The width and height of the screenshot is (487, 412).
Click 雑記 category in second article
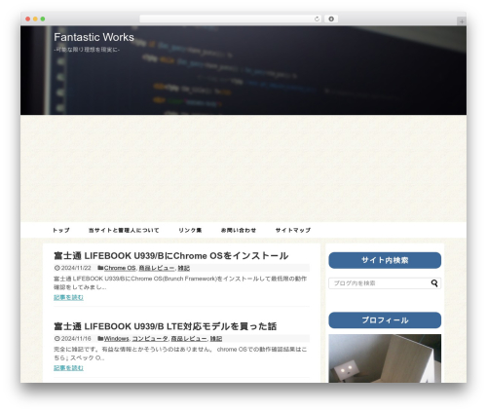click(x=216, y=339)
